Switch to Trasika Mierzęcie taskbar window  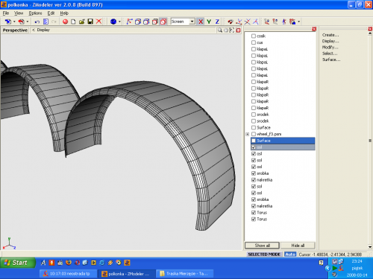[185, 274]
